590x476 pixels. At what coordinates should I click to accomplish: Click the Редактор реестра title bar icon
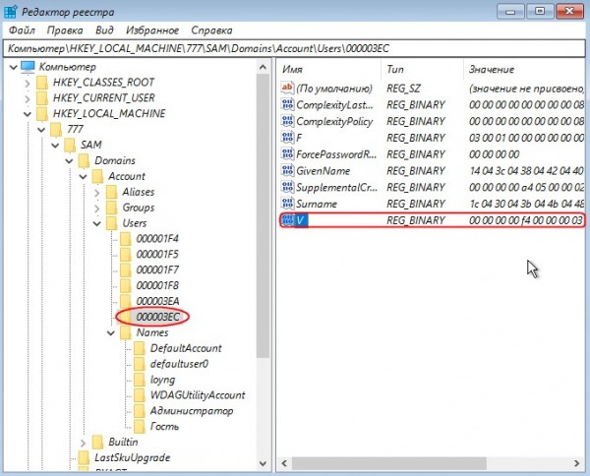pos(10,12)
